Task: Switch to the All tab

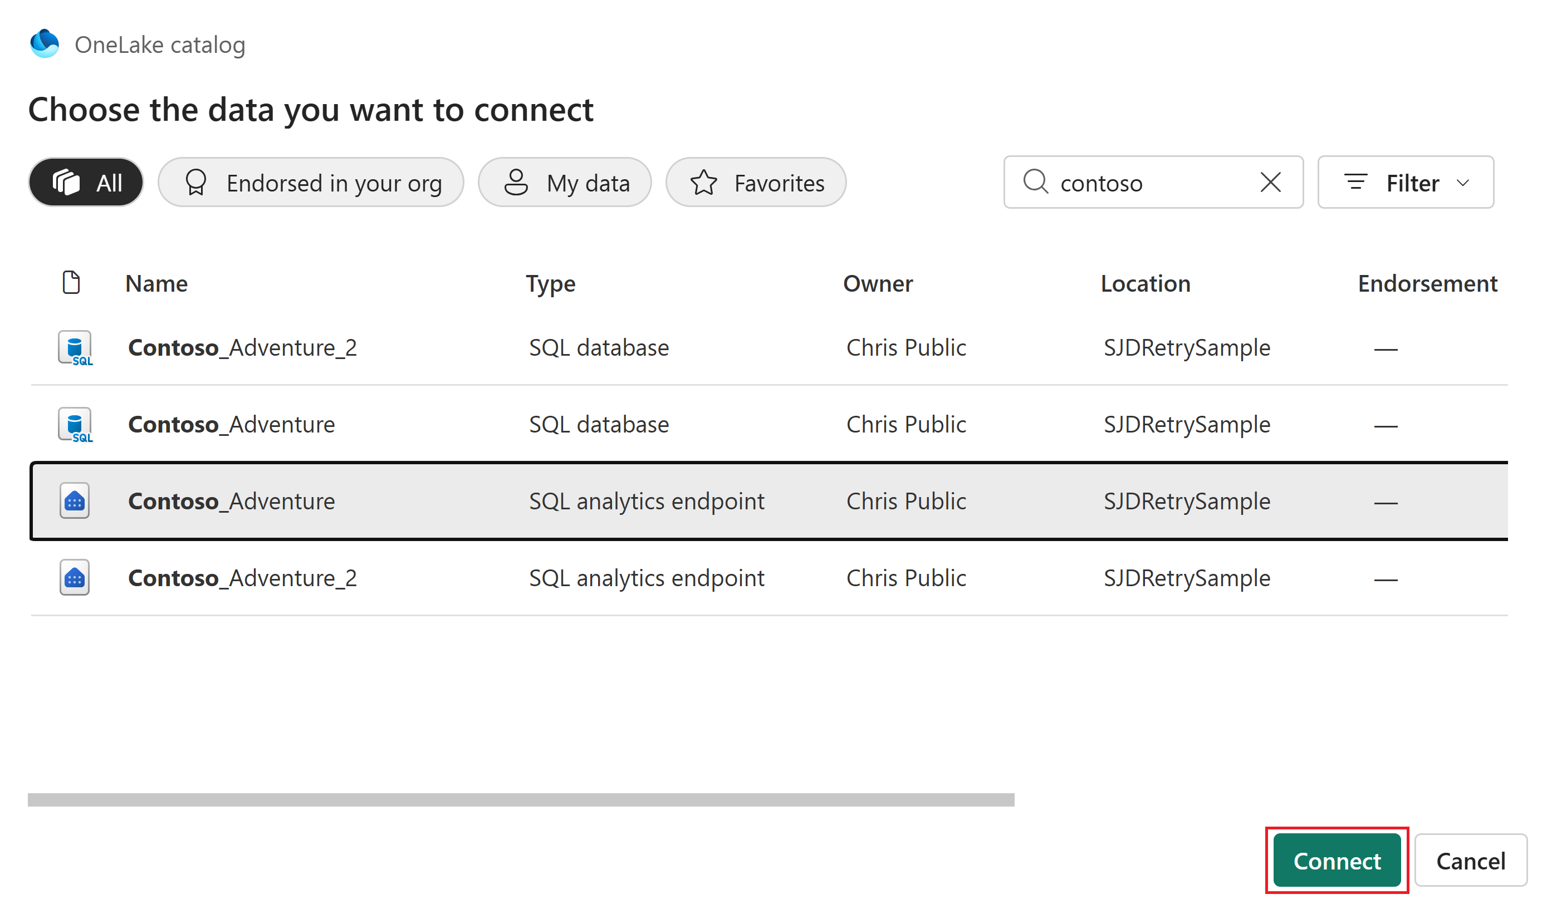Action: (x=86, y=183)
